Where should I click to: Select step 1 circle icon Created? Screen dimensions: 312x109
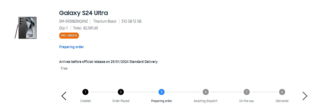85,92
